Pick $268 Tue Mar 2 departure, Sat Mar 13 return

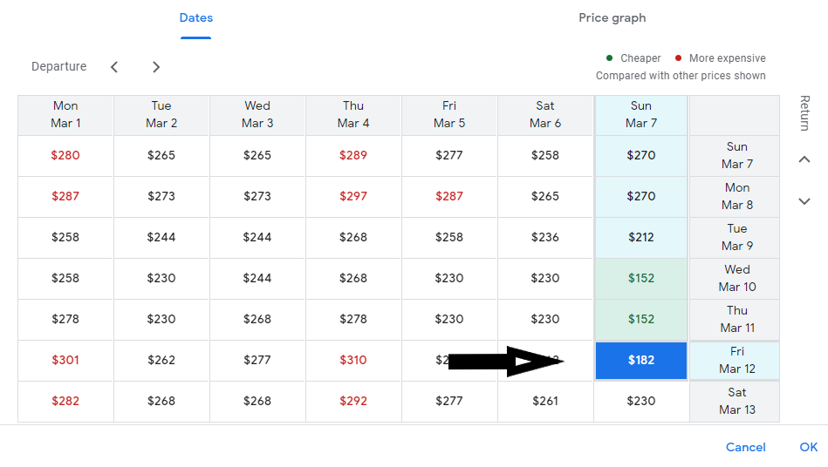161,401
